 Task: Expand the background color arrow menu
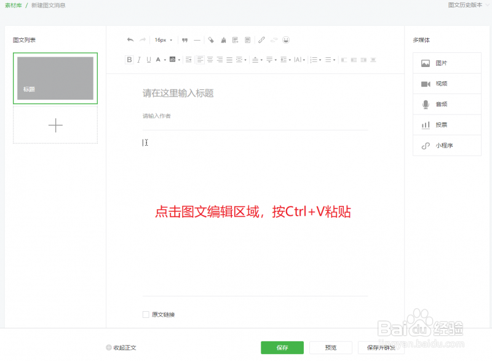(x=179, y=60)
